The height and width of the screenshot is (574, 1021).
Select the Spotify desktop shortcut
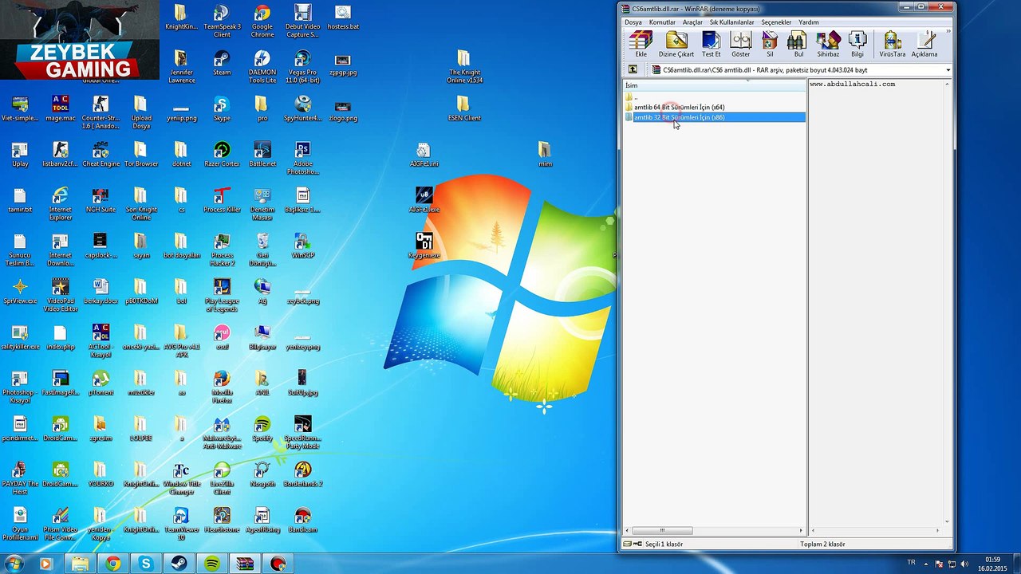point(262,429)
